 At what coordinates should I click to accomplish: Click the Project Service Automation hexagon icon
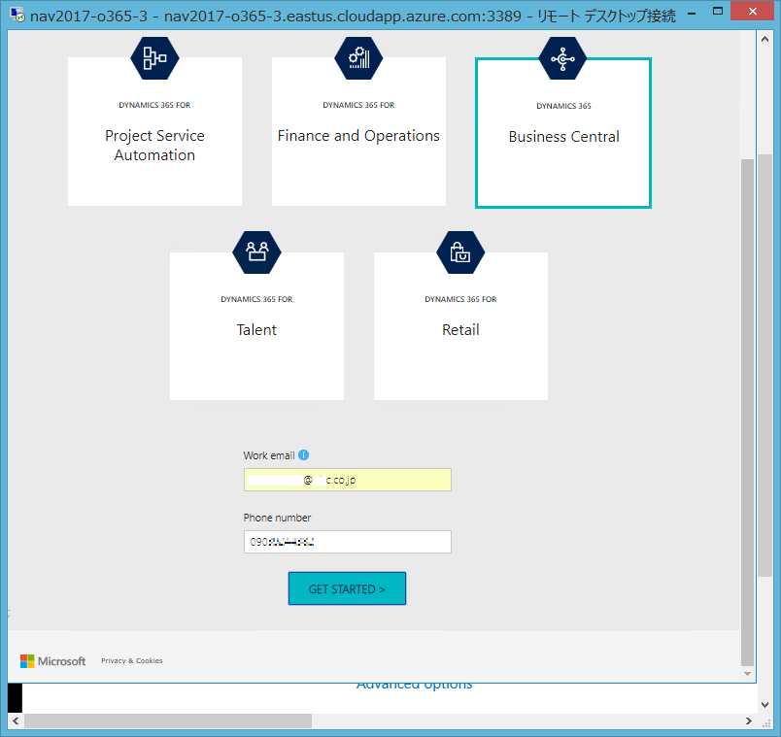click(x=154, y=58)
